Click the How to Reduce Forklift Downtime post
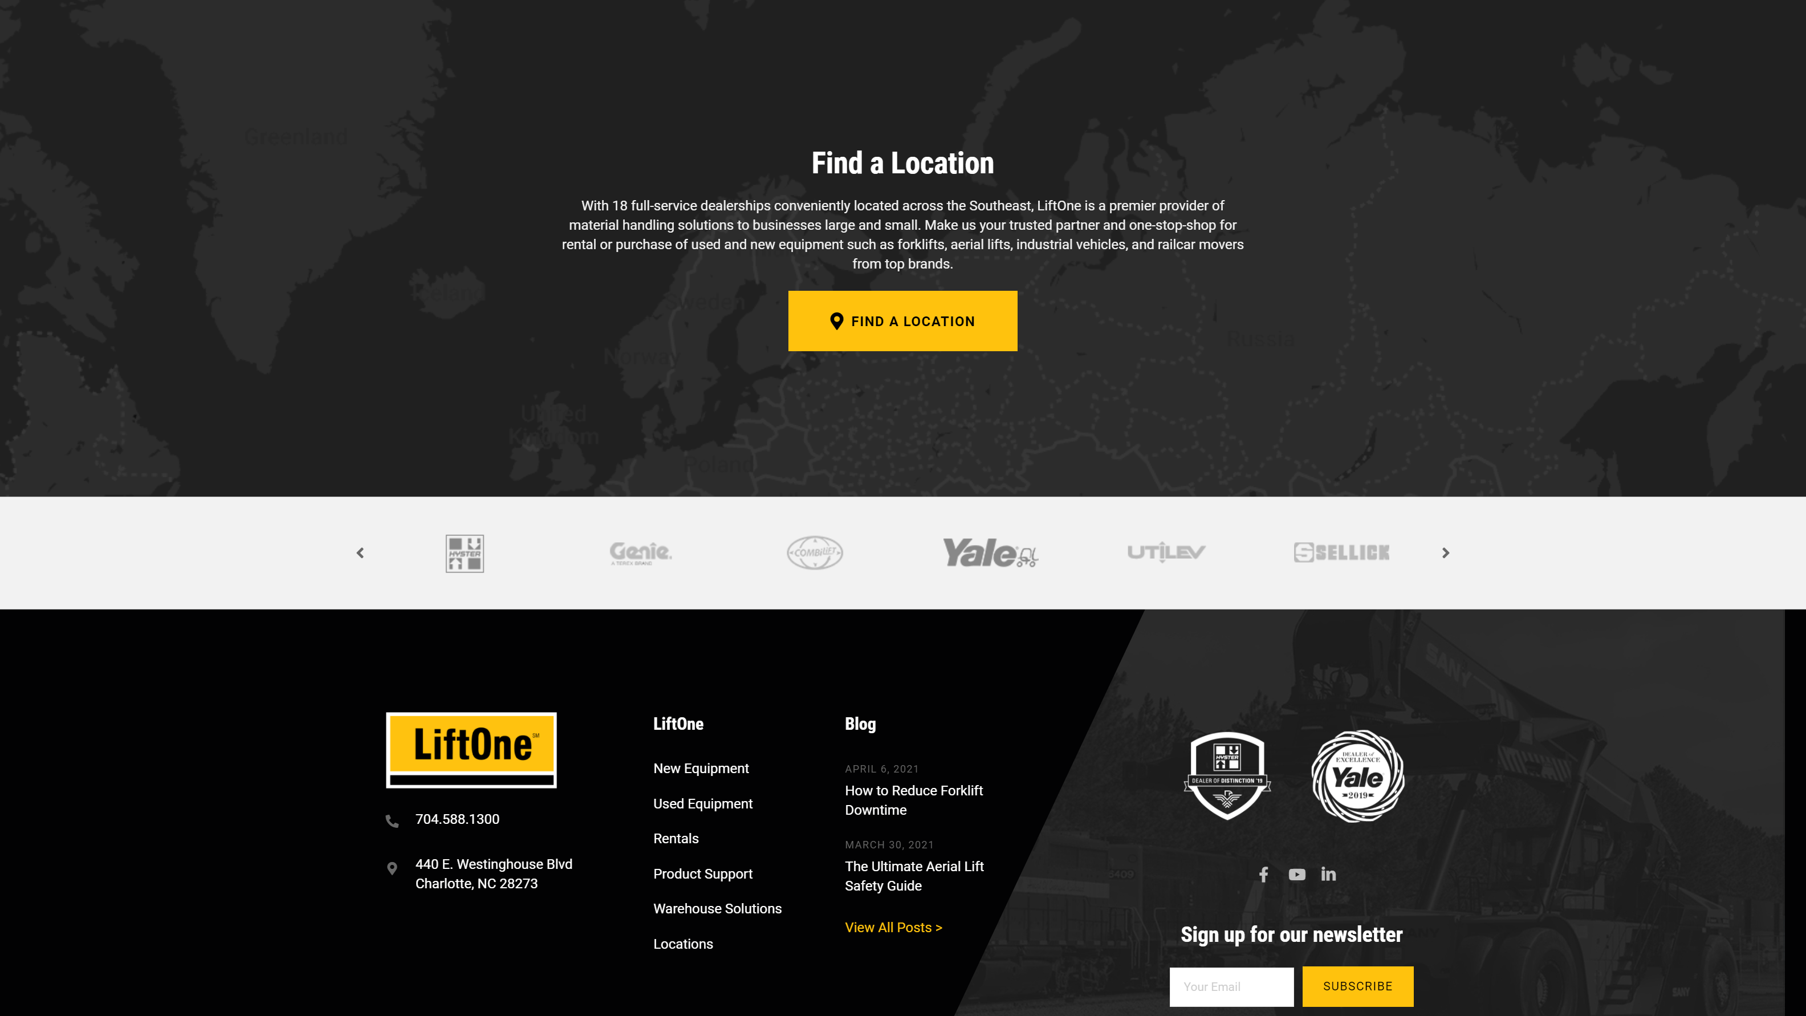Viewport: 1806px width, 1016px height. click(914, 800)
